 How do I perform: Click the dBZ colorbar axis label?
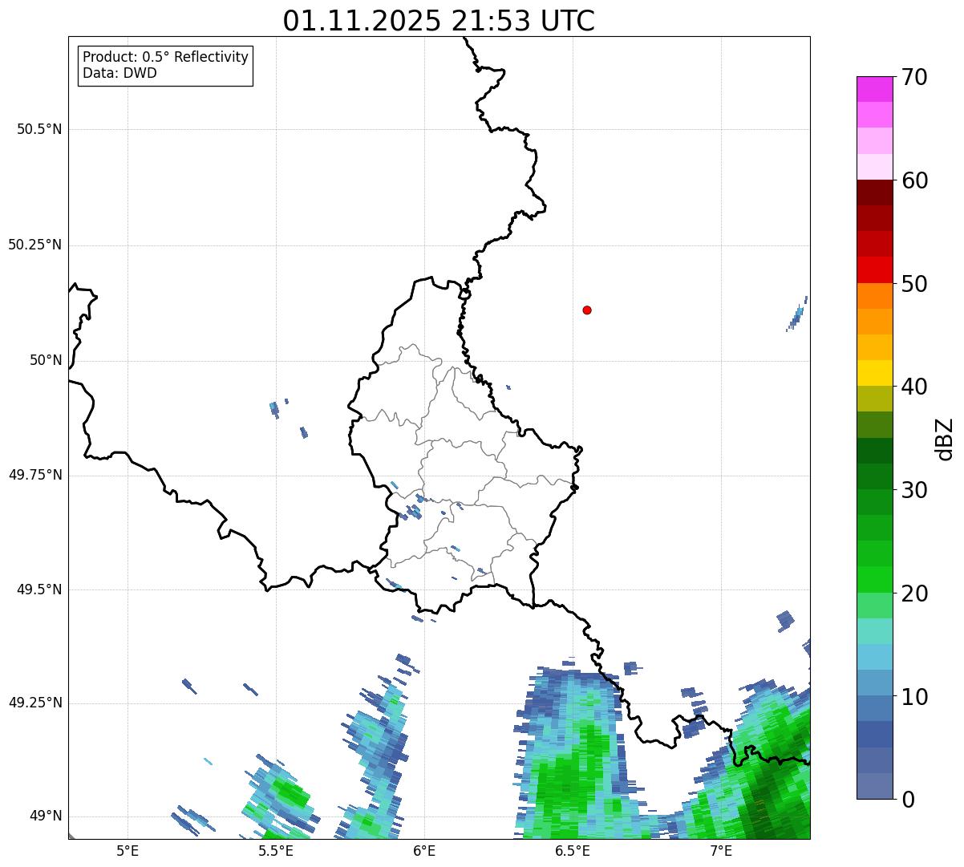pyautogui.click(x=945, y=439)
